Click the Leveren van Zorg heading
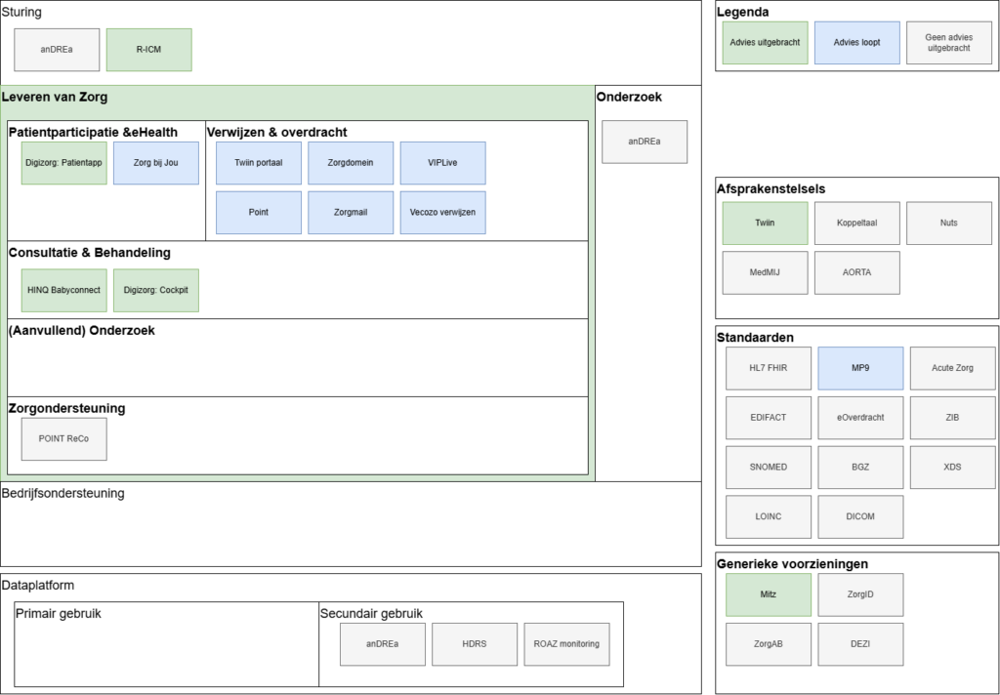This screenshot has height=695, width=1000. tap(55, 97)
